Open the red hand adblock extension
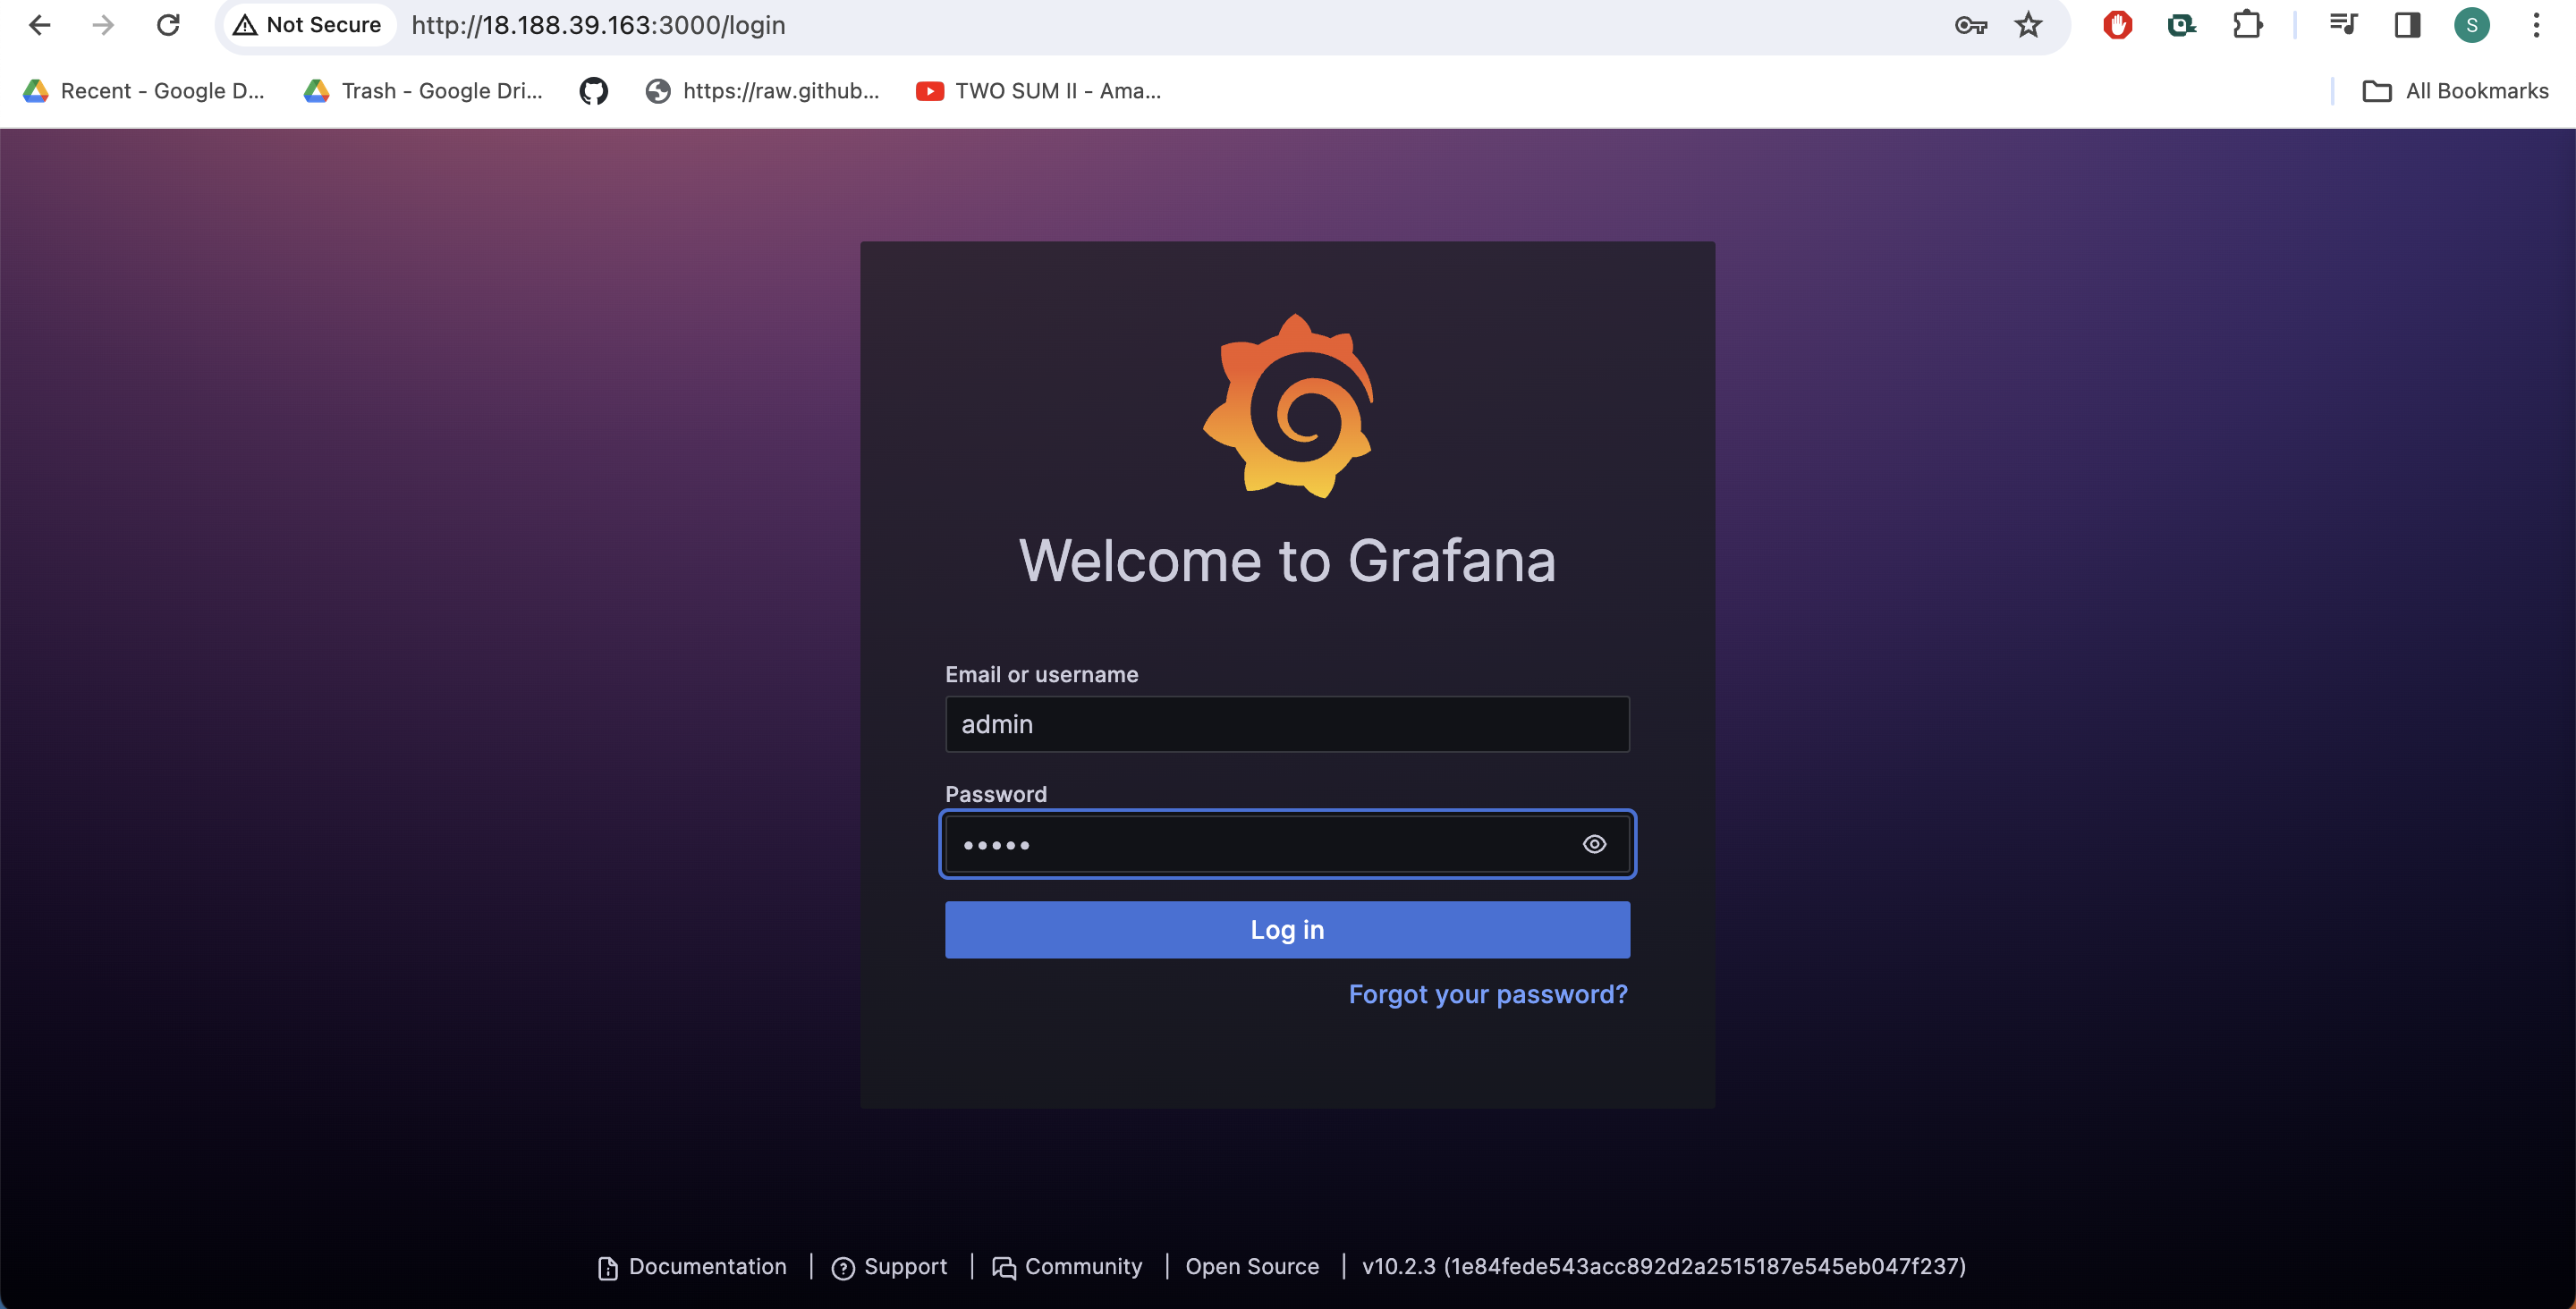 coord(2117,25)
